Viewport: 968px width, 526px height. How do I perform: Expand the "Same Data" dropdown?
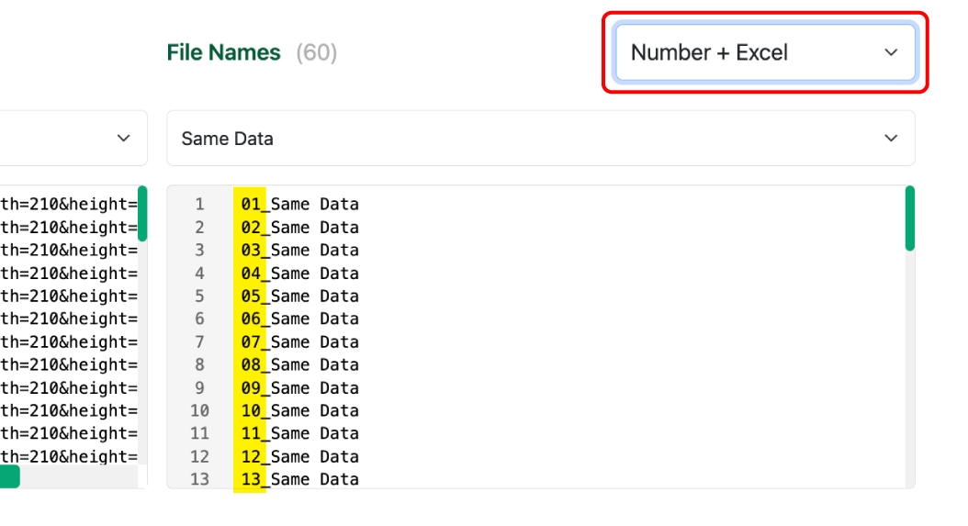tap(540, 139)
